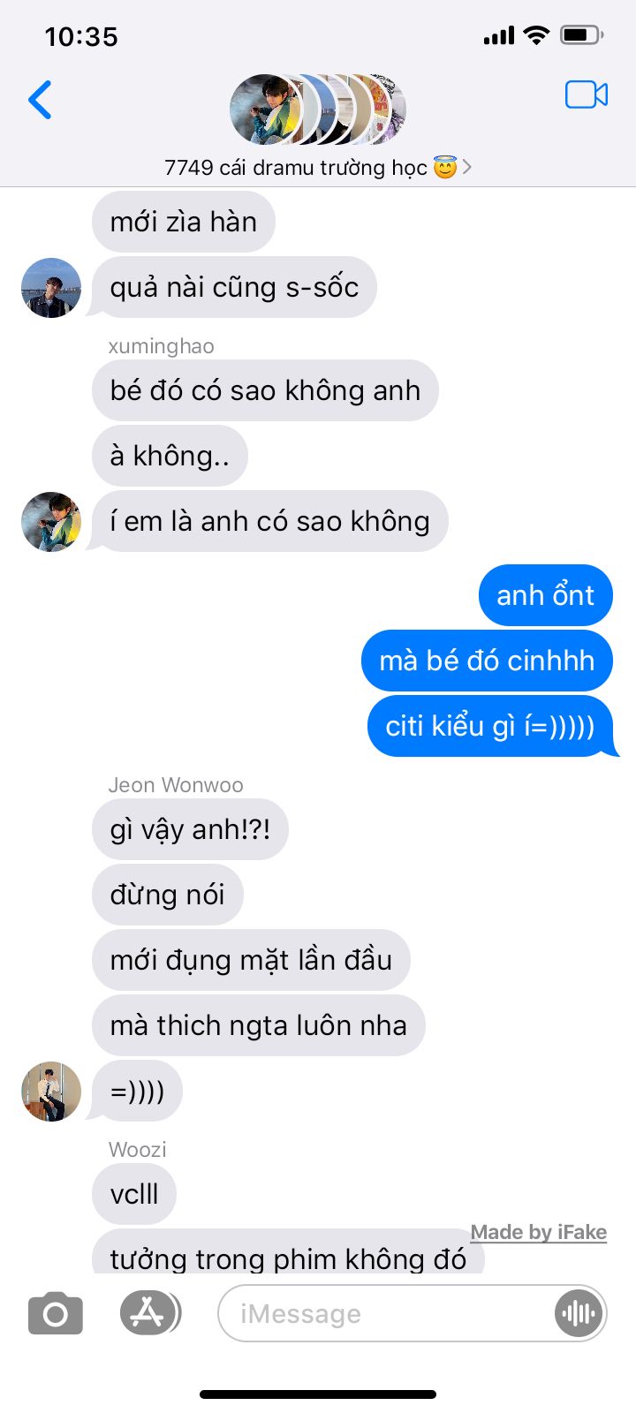Viewport: 636px width, 1413px height.
Task: Expand group details via title chevron
Action: coord(467,167)
